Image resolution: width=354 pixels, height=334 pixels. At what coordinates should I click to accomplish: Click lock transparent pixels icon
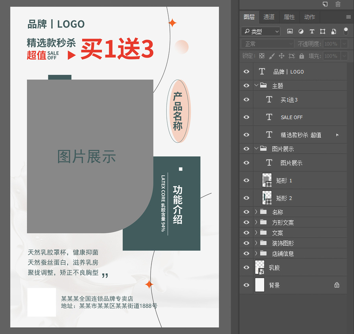tap(262, 56)
